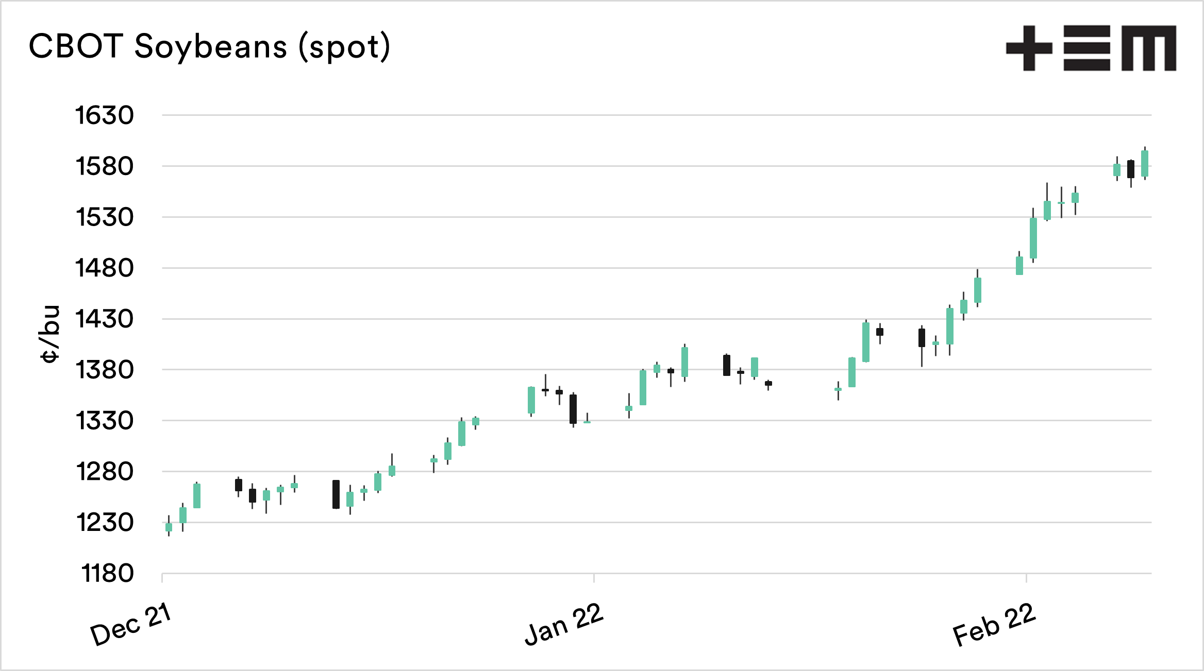This screenshot has height=671, width=1204.
Task: Click the last green candle on the chart
Action: pyautogui.click(x=1145, y=164)
